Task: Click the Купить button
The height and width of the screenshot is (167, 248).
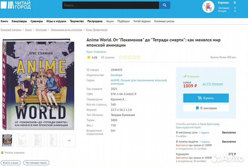Action: coord(206,98)
